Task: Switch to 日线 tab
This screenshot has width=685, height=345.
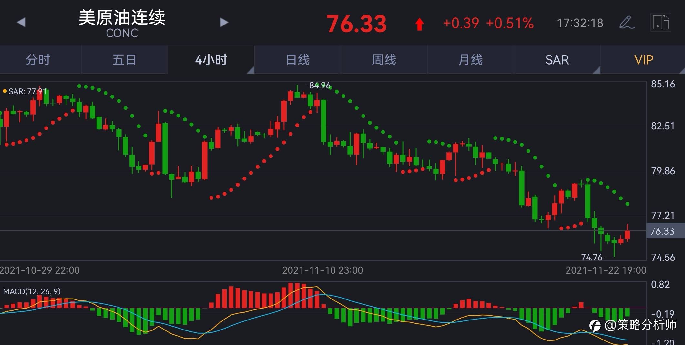Action: point(298,60)
